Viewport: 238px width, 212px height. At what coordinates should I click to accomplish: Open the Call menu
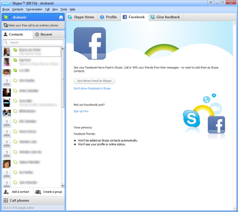47,9
